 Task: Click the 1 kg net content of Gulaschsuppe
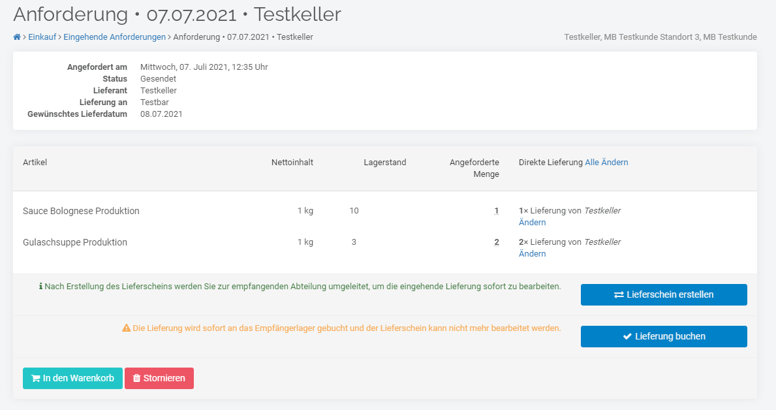coord(305,242)
